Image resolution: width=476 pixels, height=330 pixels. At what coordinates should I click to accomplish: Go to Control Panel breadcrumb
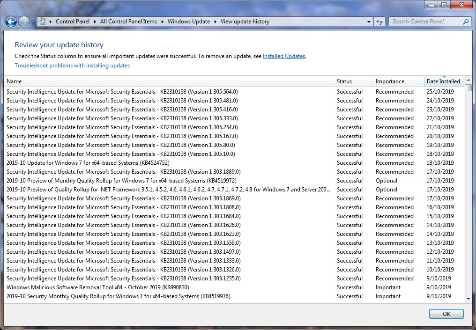click(x=73, y=22)
